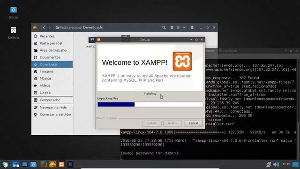The width and height of the screenshot is (300, 169).
Task: Open the volume tray icon
Action: 276,164
